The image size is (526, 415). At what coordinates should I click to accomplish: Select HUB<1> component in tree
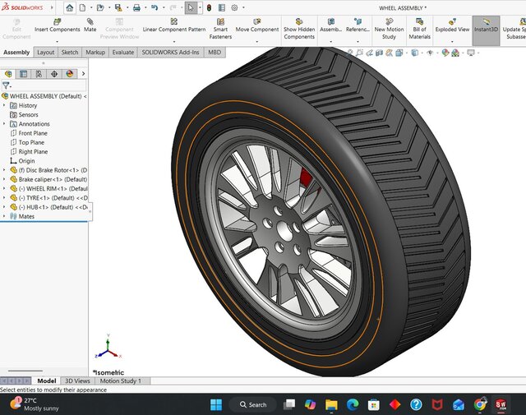49,207
